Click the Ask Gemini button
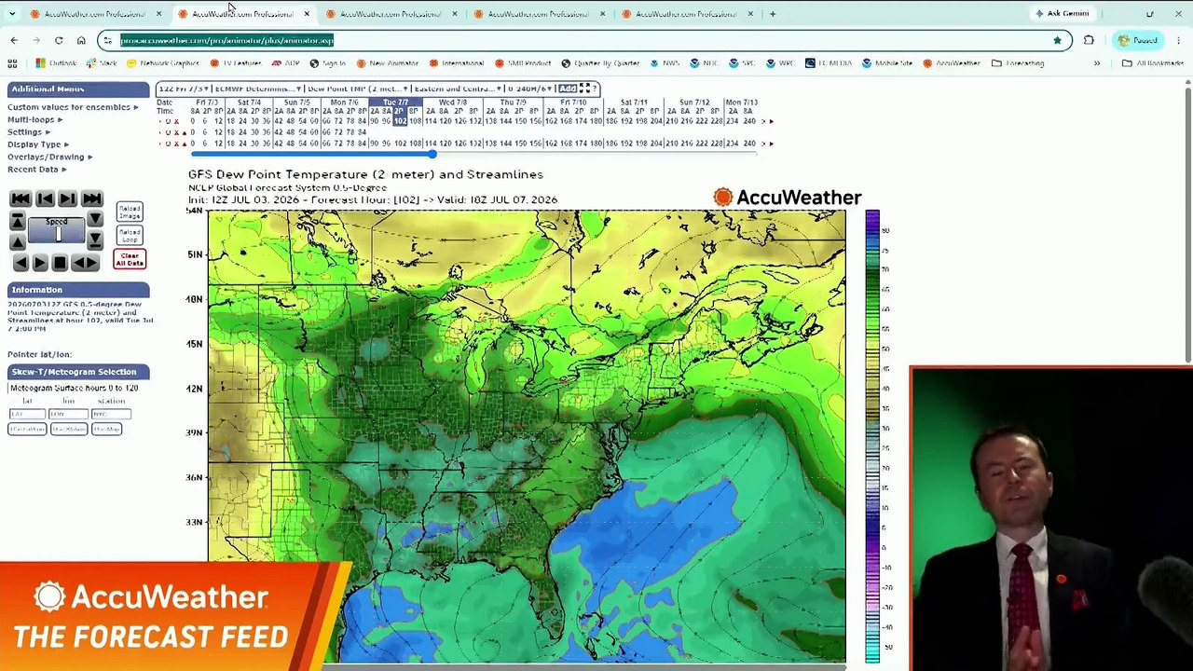This screenshot has width=1193, height=671. click(1062, 14)
